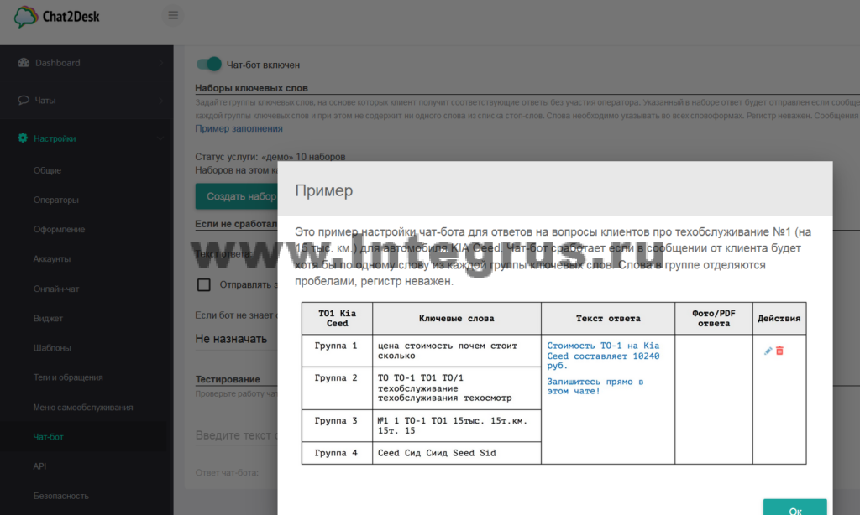This screenshot has height=515, width=860.
Task: Collapse the Настройки menu chevron
Action: (x=160, y=138)
